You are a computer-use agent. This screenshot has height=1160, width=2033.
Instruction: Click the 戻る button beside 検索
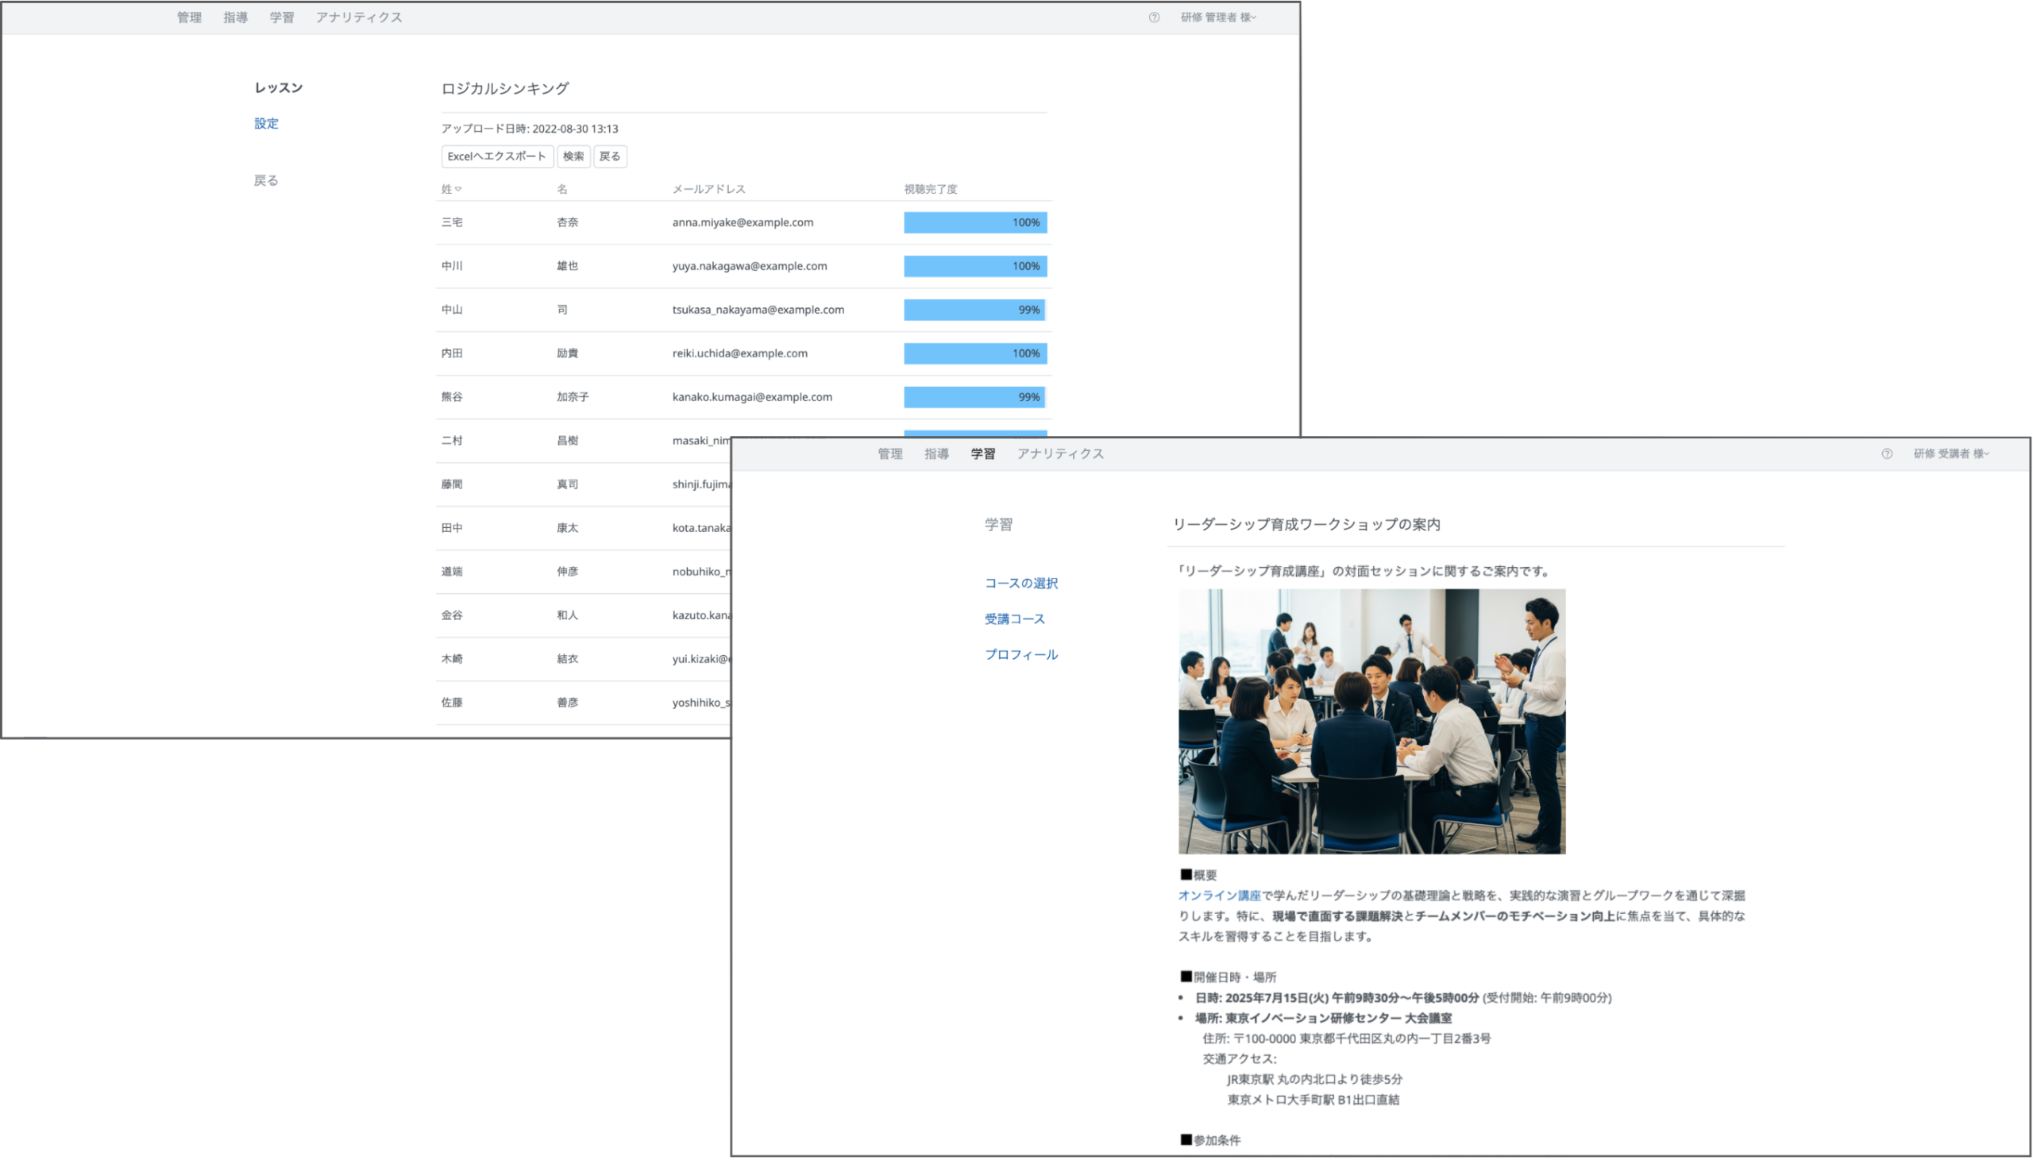(609, 157)
